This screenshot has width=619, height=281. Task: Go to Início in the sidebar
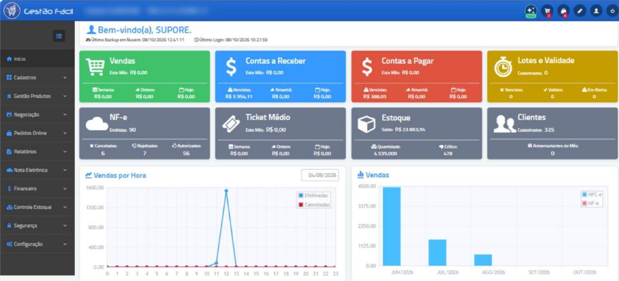37,59
